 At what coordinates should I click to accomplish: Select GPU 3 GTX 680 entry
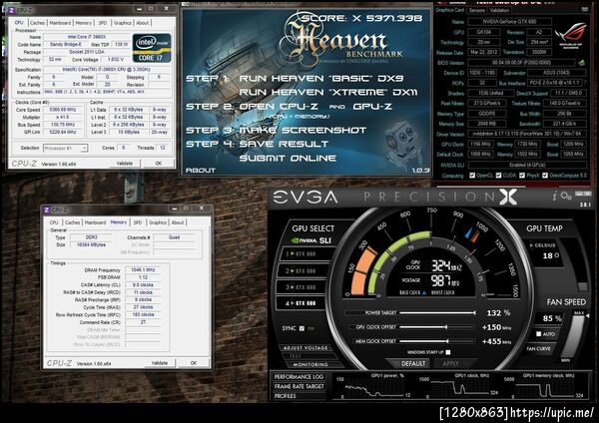tap(300, 287)
